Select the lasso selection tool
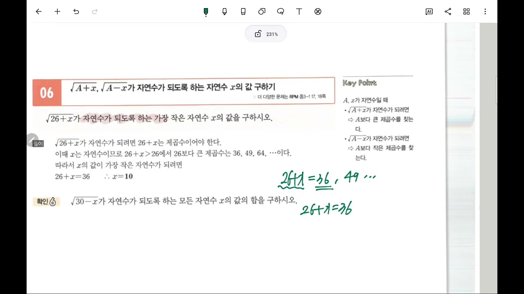 click(x=280, y=11)
